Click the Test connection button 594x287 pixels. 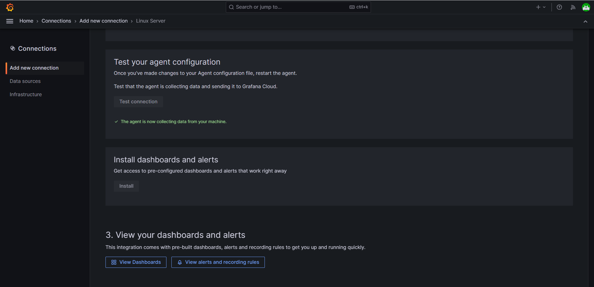click(x=138, y=102)
